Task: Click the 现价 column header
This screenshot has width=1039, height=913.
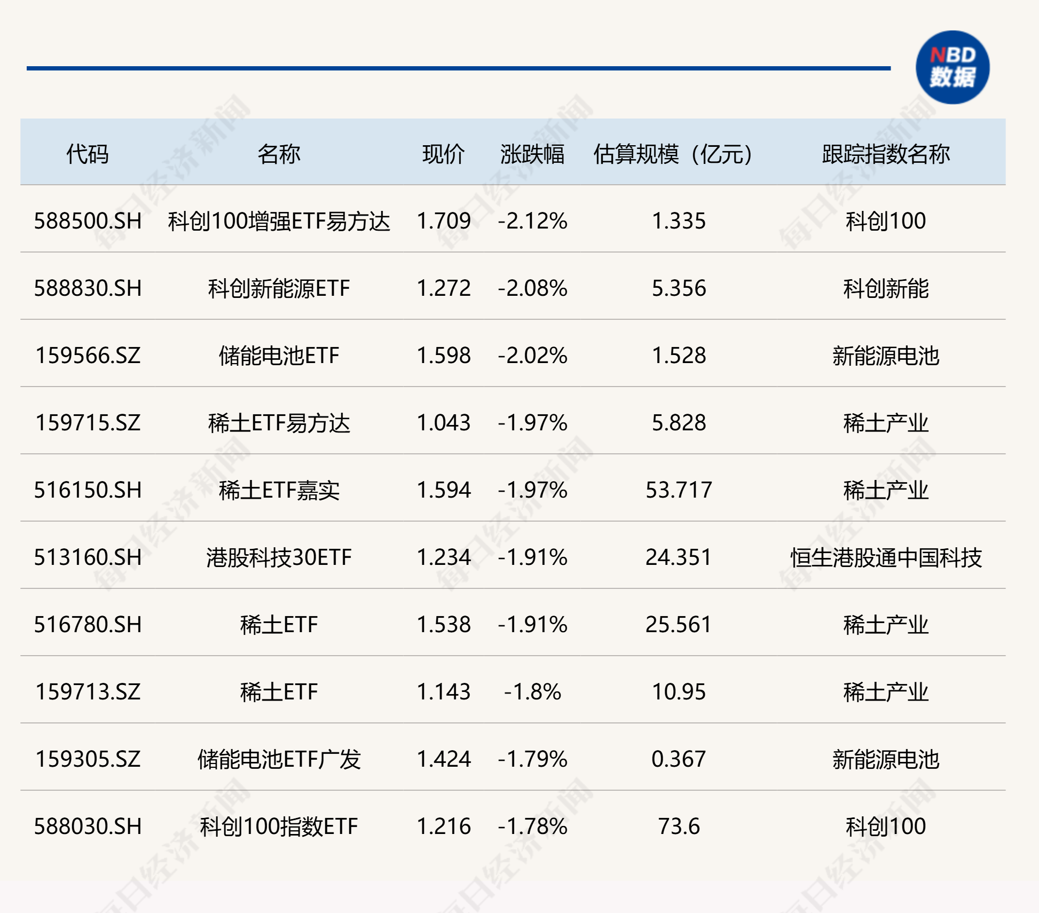Action: click(443, 154)
